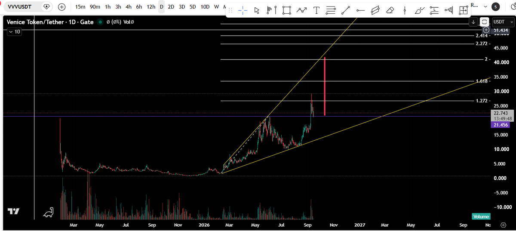Click the badge showing 5

coord(496,6)
